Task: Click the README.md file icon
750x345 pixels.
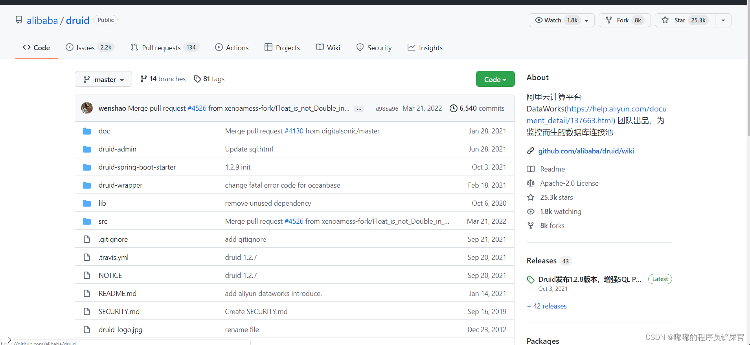Action: (87, 294)
